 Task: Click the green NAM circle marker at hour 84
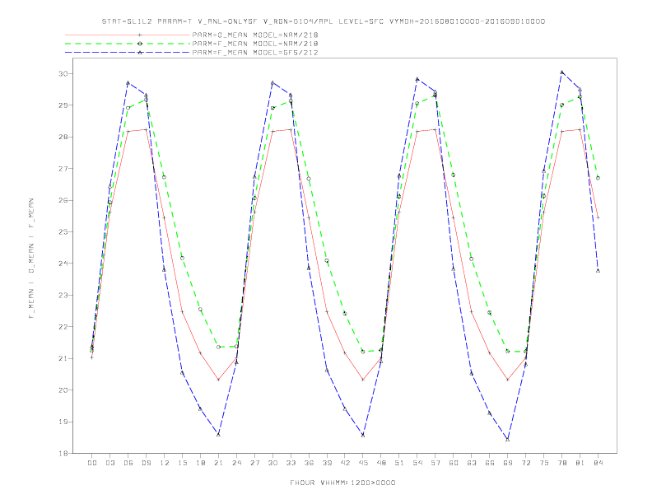pyautogui.click(x=598, y=178)
